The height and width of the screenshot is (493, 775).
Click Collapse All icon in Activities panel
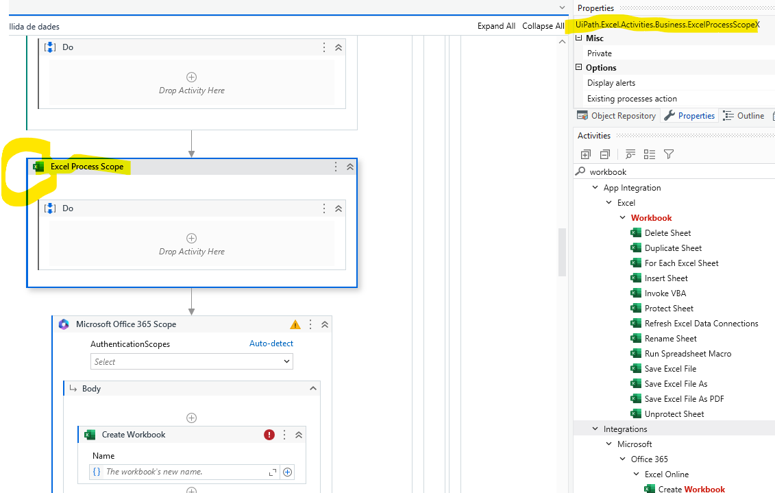tap(605, 155)
